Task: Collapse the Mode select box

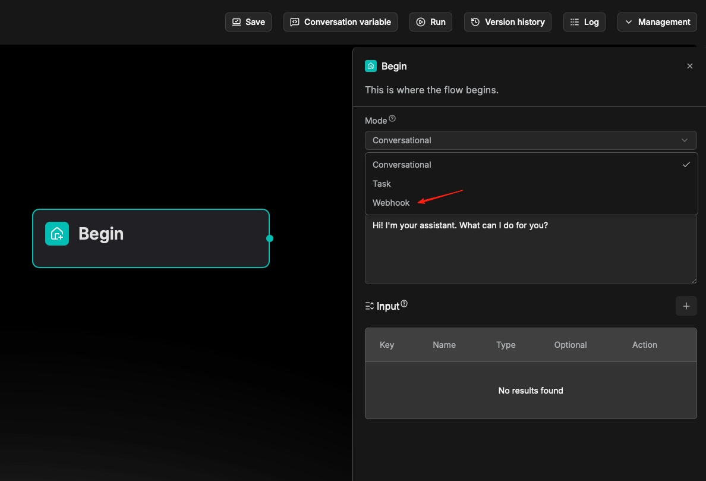Action: click(530, 140)
